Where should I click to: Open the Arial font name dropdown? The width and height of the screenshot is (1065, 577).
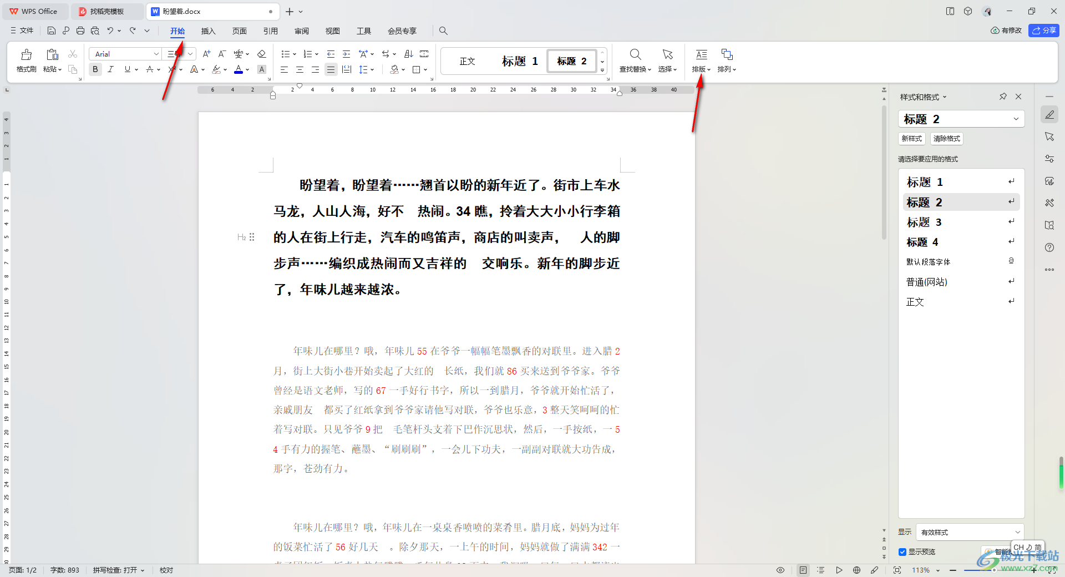[x=156, y=54]
